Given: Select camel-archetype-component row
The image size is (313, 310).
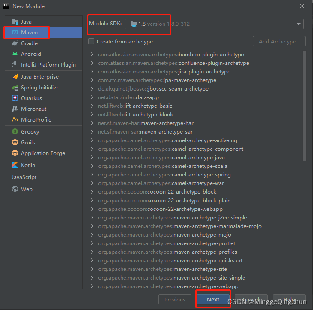Looking at the screenshot, I should (195, 149).
